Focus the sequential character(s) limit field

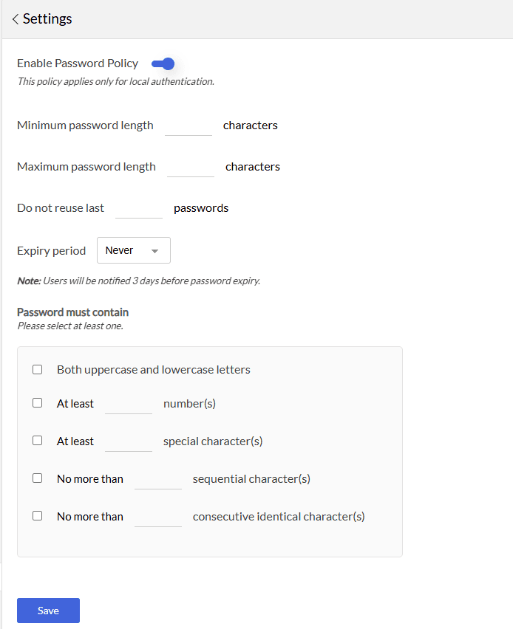pyautogui.click(x=158, y=479)
